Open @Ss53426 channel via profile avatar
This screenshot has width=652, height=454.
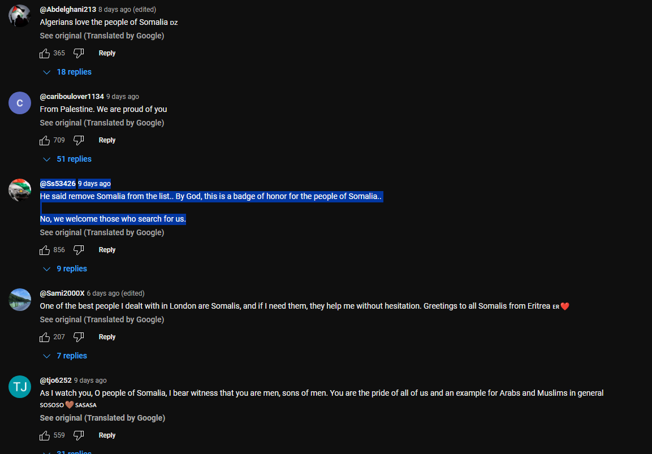click(x=20, y=190)
